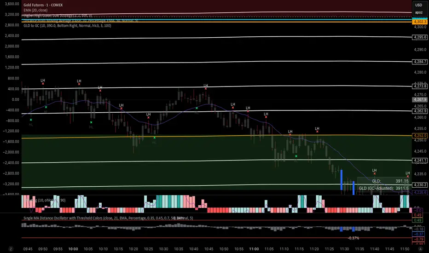
Task: Click the -3,200.00 left axis label
Action: [x=11, y=184]
